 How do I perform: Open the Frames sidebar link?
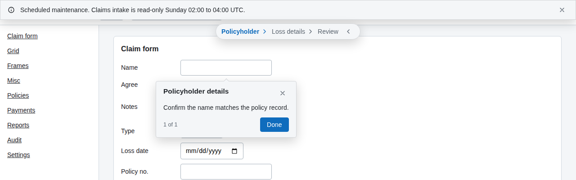click(18, 66)
